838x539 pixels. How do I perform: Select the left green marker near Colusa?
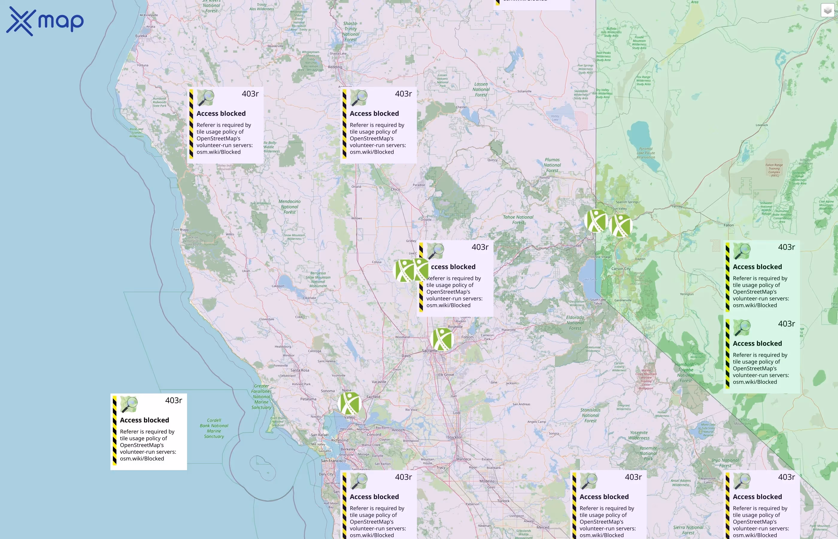point(405,271)
